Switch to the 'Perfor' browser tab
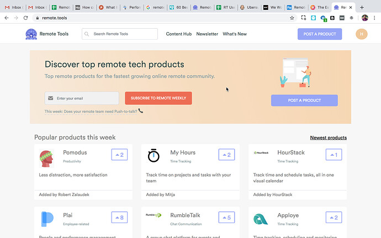The width and height of the screenshot is (381, 238). 132,8
